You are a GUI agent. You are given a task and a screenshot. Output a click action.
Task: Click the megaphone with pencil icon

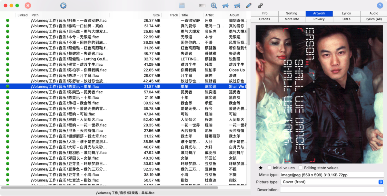point(237,5)
